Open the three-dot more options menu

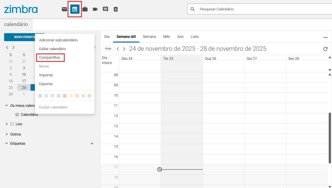coord(325,37)
